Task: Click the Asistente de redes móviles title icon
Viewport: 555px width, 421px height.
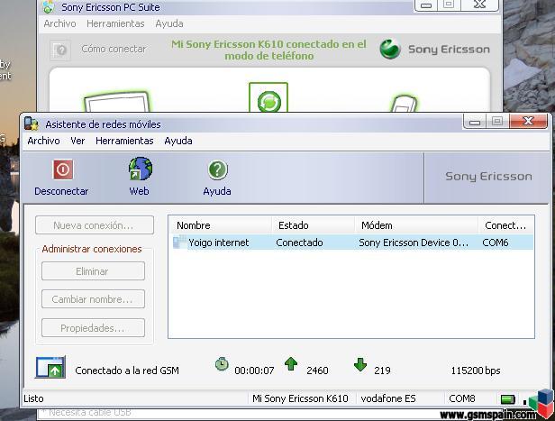Action: (x=32, y=124)
